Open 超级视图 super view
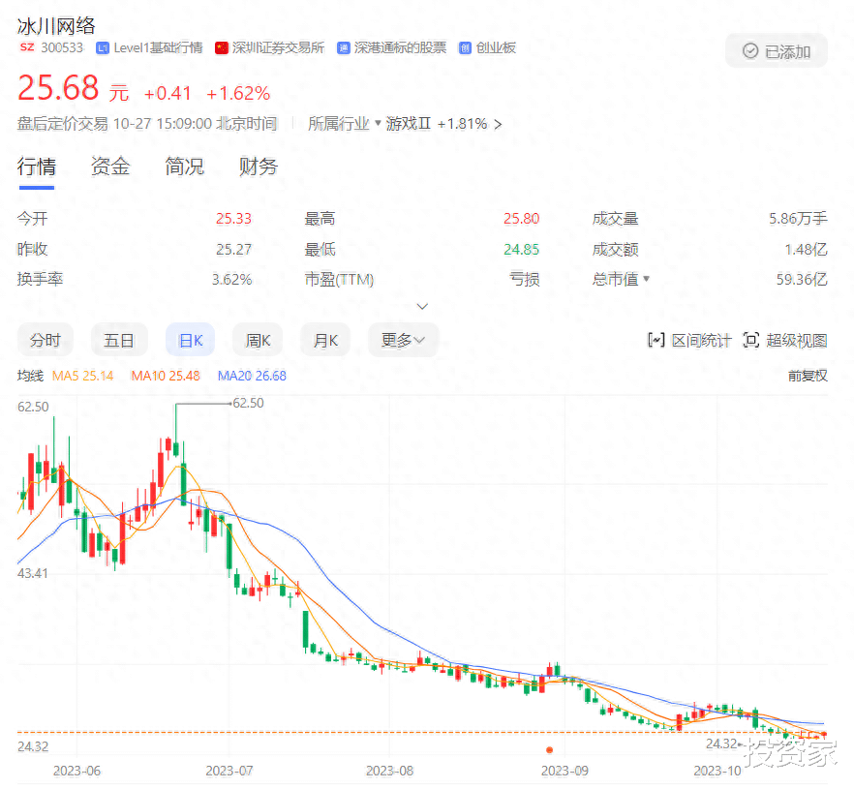Viewport: 854px width, 789px height. [785, 341]
